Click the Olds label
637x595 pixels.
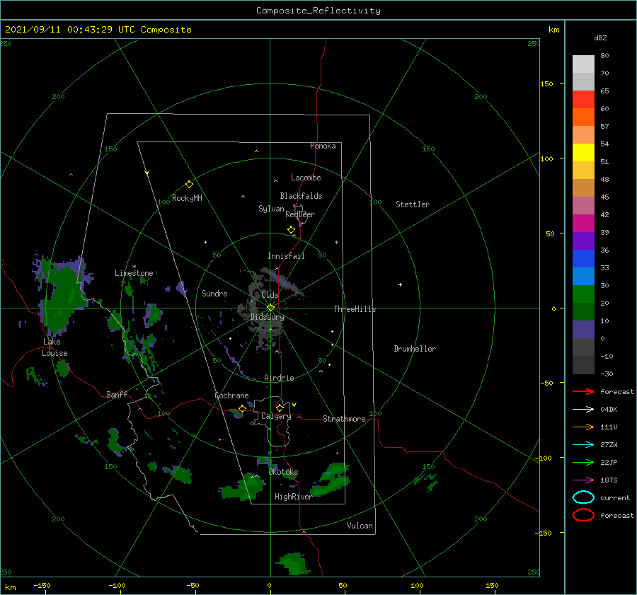[x=270, y=295]
